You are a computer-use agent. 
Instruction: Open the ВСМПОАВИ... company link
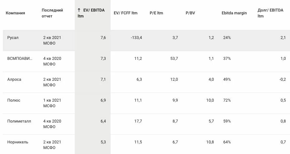point(20,59)
